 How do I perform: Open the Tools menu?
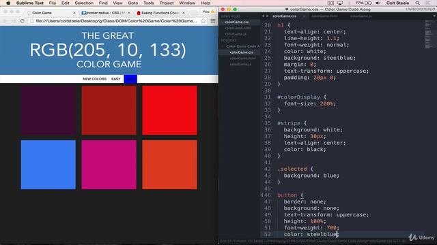[x=149, y=3]
